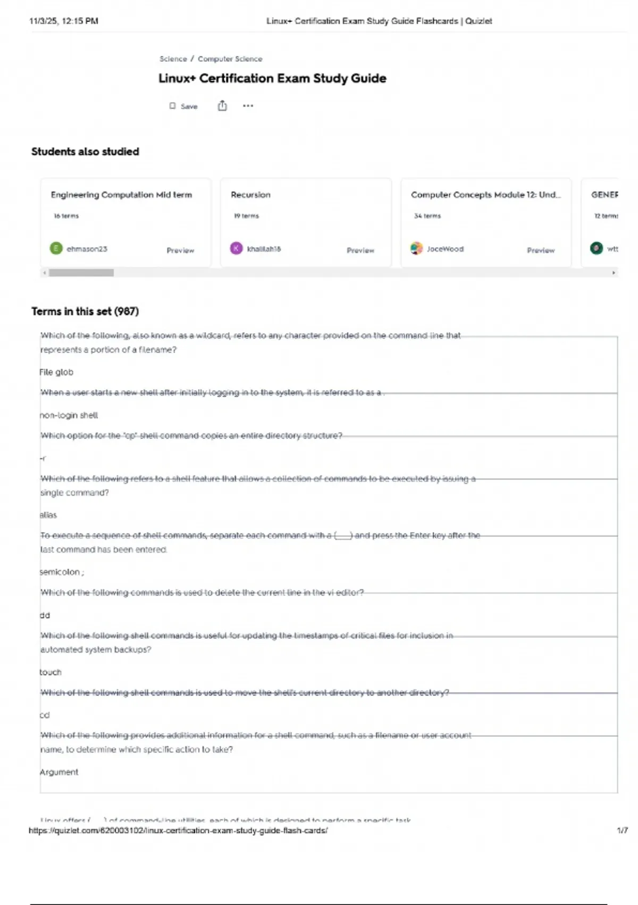Click JoceWood's profile avatar
638x905 pixels.
pyautogui.click(x=416, y=249)
